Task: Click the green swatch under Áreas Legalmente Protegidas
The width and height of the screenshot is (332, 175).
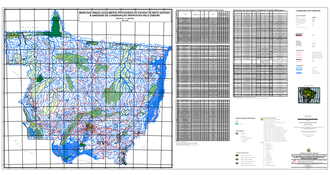Action: point(237,123)
